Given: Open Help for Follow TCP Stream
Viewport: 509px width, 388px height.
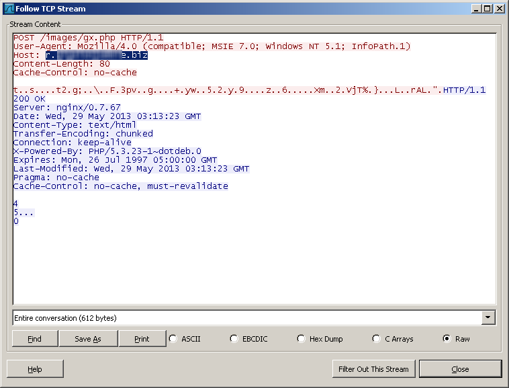Looking at the screenshot, I should 35,368.
